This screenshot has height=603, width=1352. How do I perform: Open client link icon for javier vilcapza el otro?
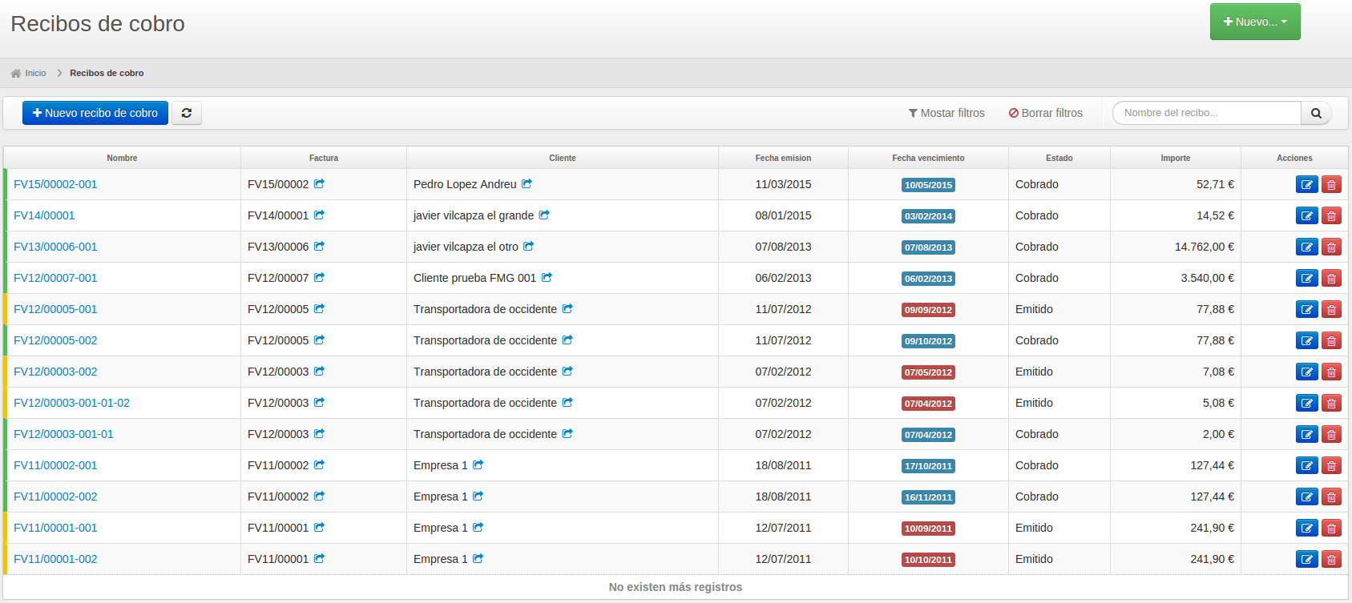pos(528,246)
